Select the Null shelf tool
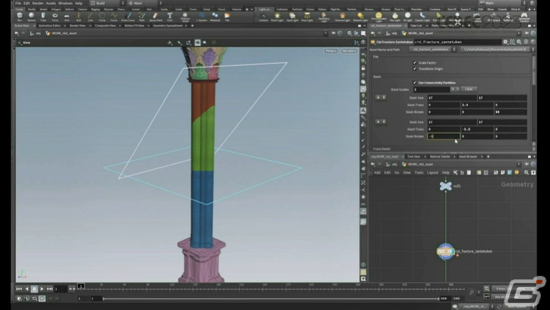This screenshot has width=550, height=310. [x=78, y=17]
